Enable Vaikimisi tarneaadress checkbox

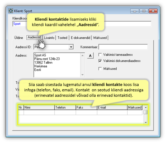100,55
